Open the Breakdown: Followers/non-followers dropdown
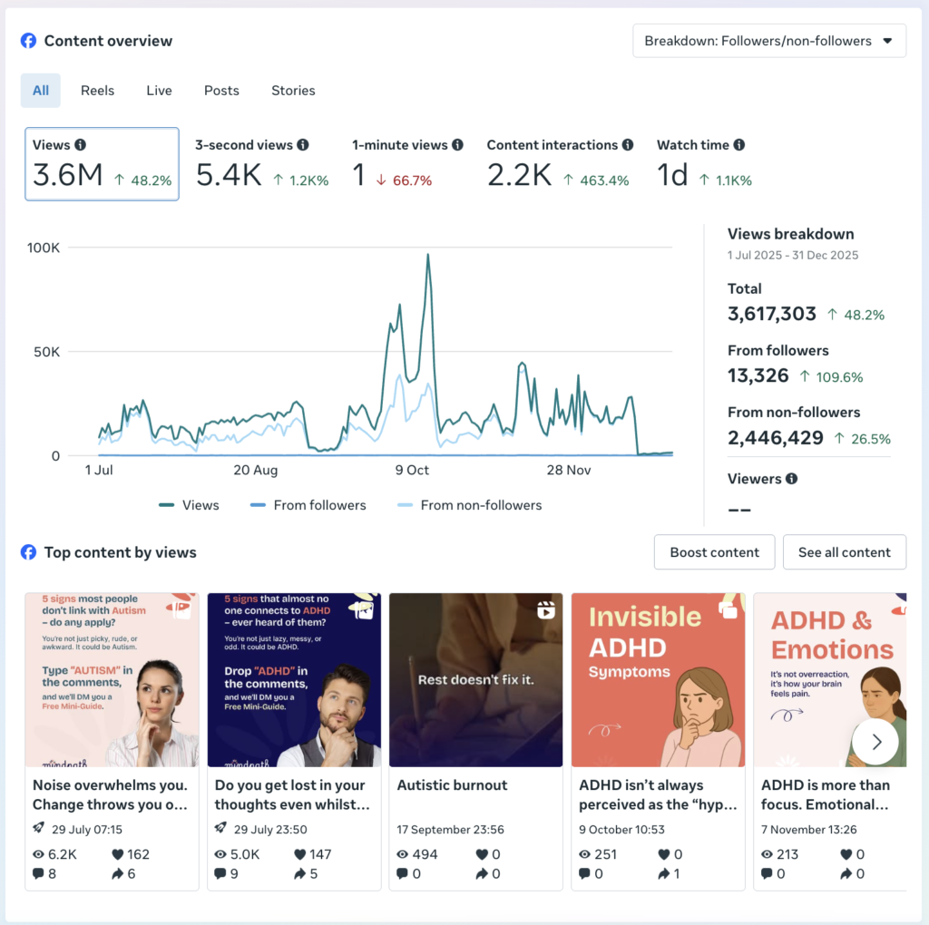 (x=769, y=40)
